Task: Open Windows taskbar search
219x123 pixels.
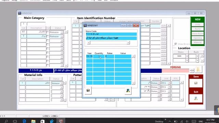Action: click(6, 121)
